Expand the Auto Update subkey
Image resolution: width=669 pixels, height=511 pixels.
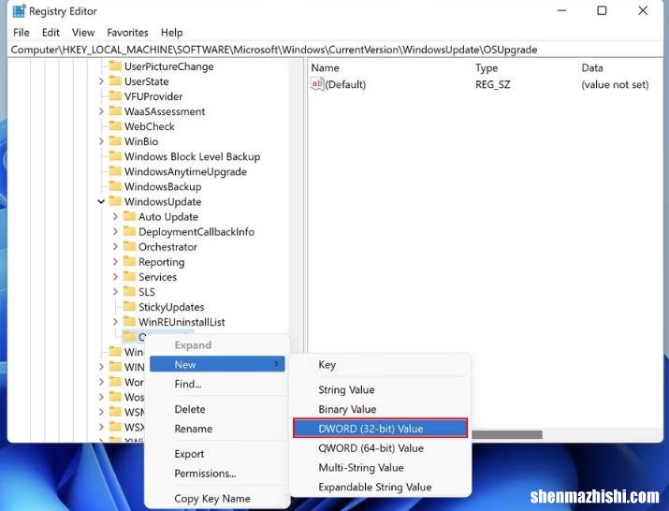(x=115, y=217)
